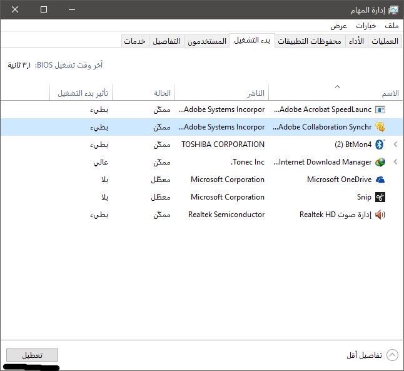The height and width of the screenshot is (371, 404).
Task: Click the 'عالي' impact cell for IDM
Action: 101,162
